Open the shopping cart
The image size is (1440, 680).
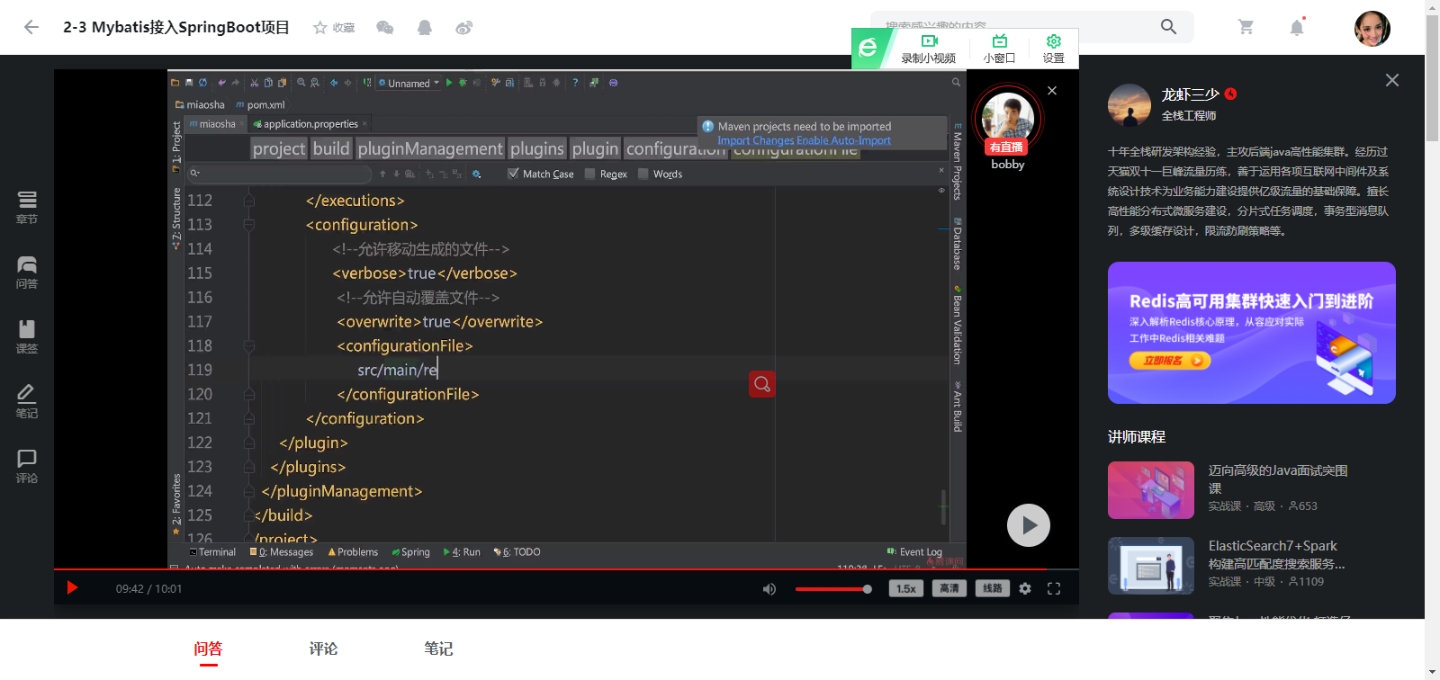pos(1246,27)
